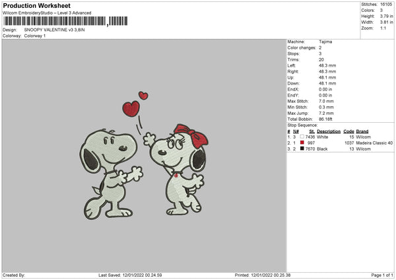Viewport: 396px width, 280px height.
Task: Click the 'Stops:' label
Action: pyautogui.click(x=294, y=54)
